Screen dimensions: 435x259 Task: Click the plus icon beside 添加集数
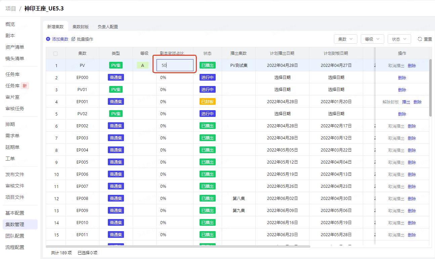[48, 39]
